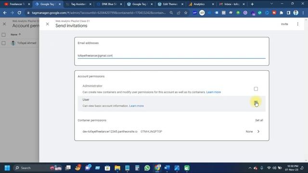The height and width of the screenshot is (173, 308).
Task: Click the share page icon
Action: pos(179,13)
